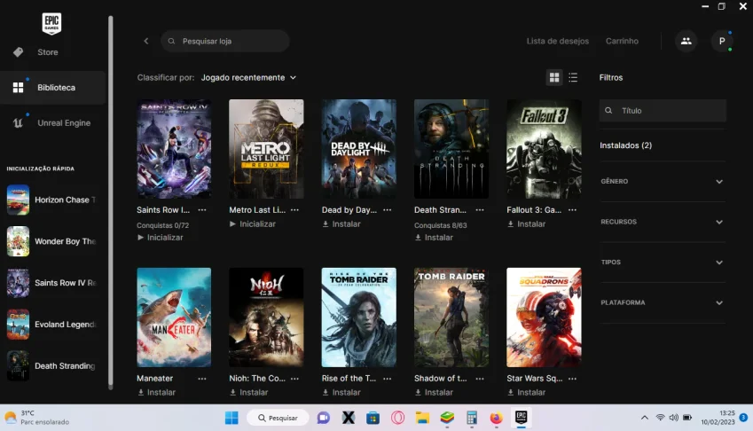Show hidden system tray icons
Screen dimensions: 753x431
click(645, 418)
